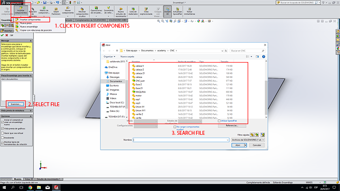Click the Examinar... button
This screenshot has width=340, height=191.
click(16, 104)
